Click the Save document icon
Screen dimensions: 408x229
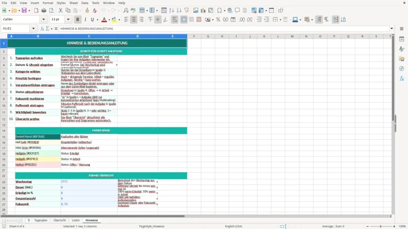pyautogui.click(x=24, y=10)
